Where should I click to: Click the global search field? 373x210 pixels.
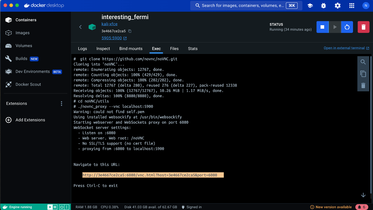tap(246, 6)
